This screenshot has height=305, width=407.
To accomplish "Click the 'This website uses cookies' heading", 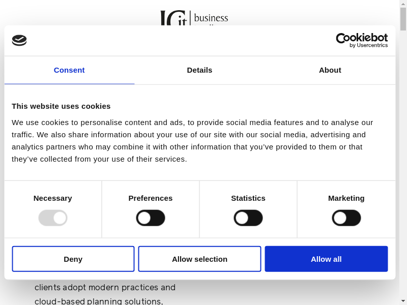I will click(x=61, y=106).
